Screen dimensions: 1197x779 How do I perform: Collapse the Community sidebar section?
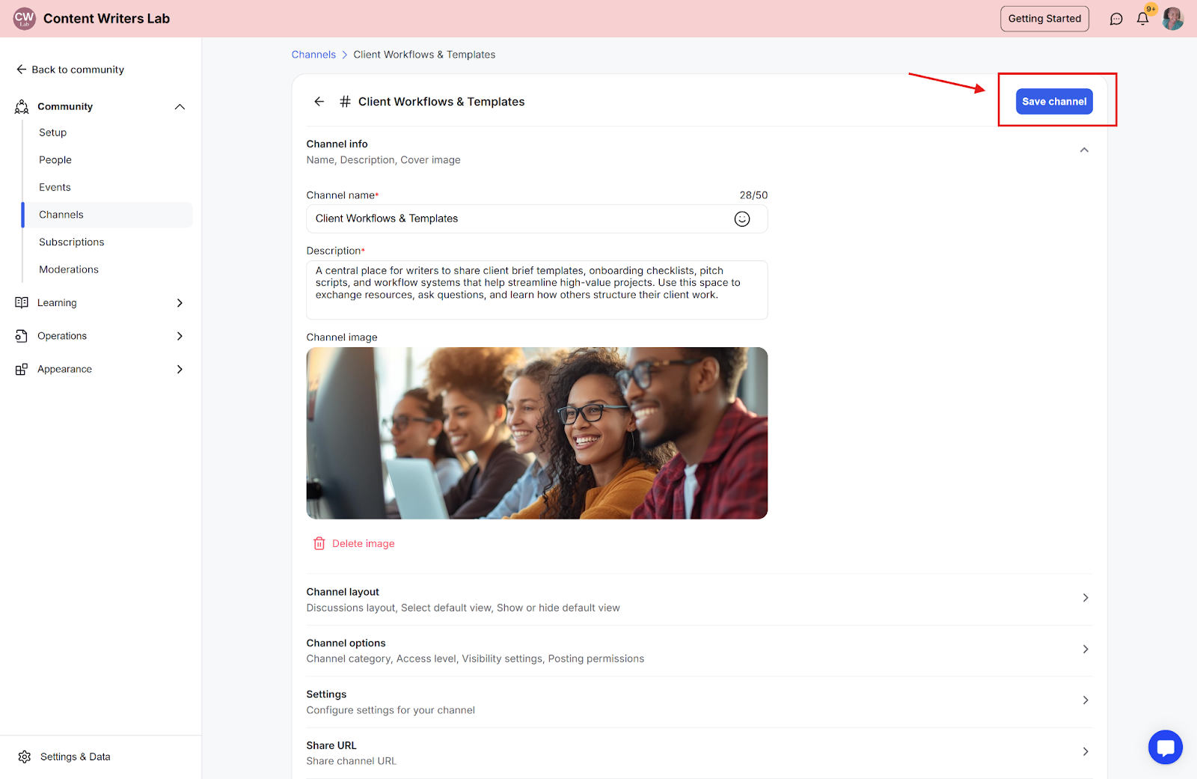point(180,107)
